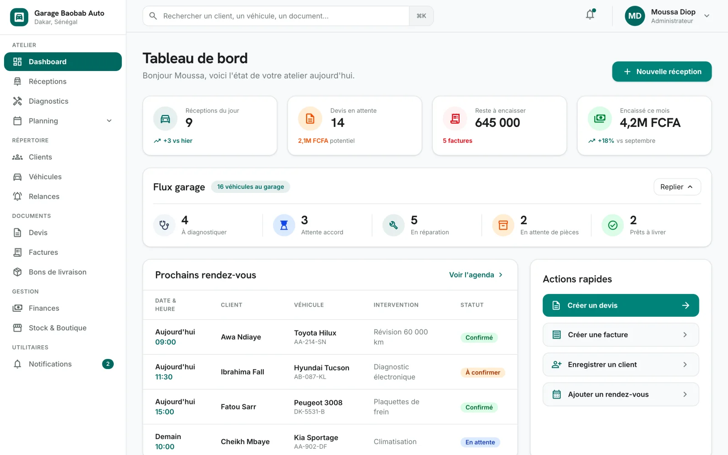This screenshot has width=728, height=455.
Task: Click Peugeot 3008 vehicle cell
Action: pyautogui.click(x=318, y=407)
